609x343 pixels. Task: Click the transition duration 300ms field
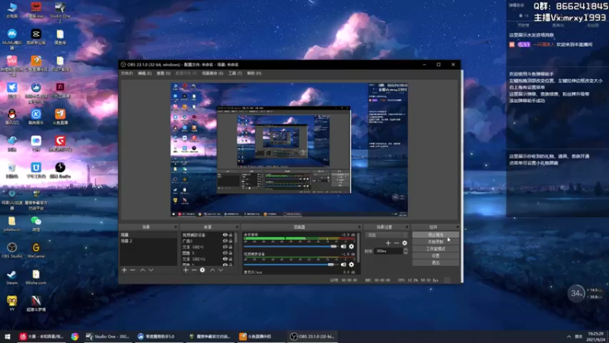point(389,252)
